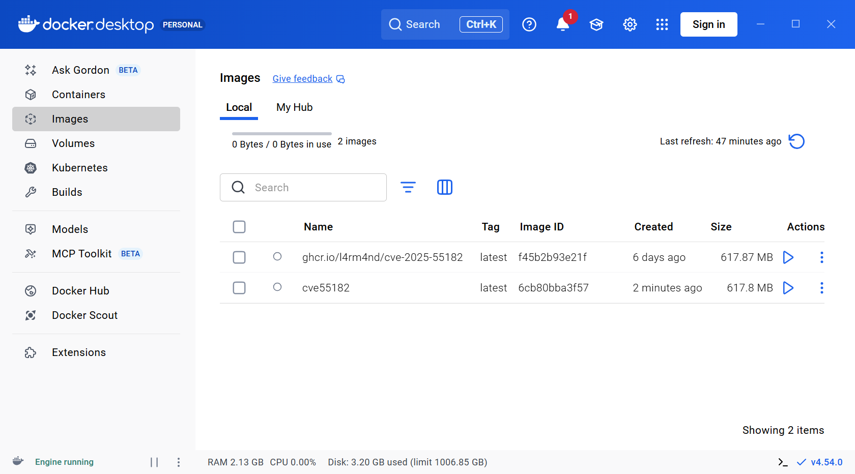Click the 617.8 MB size cell

(x=750, y=288)
